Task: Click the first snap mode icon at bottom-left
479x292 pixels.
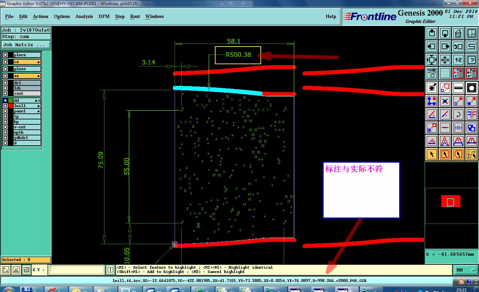Action: [6, 270]
